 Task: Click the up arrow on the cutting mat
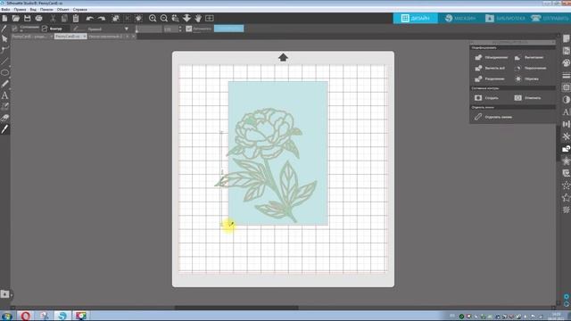(283, 57)
